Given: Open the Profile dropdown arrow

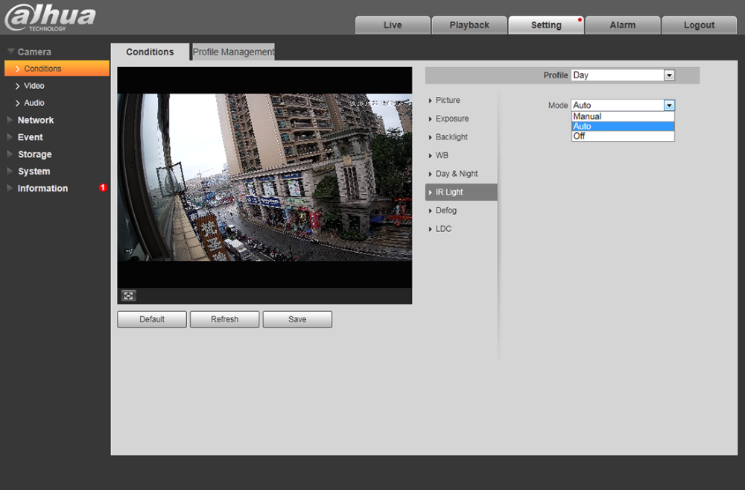Looking at the screenshot, I should (668, 75).
